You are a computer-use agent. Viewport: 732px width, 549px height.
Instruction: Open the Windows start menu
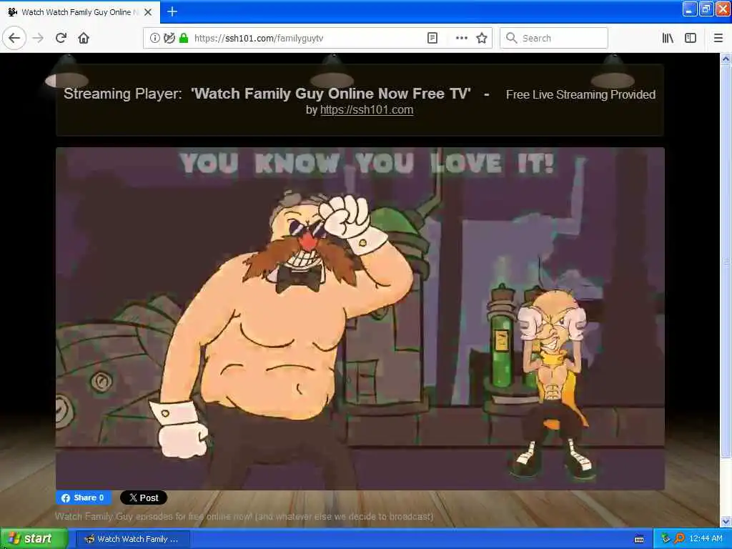[34, 539]
